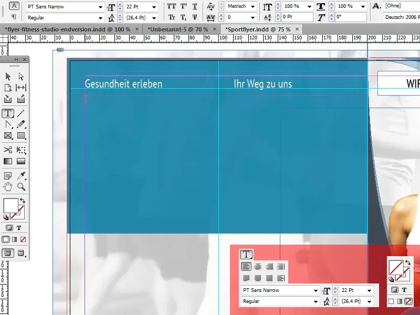
Task: Switch to Unbenannt-5 document tab
Action: pos(177,29)
